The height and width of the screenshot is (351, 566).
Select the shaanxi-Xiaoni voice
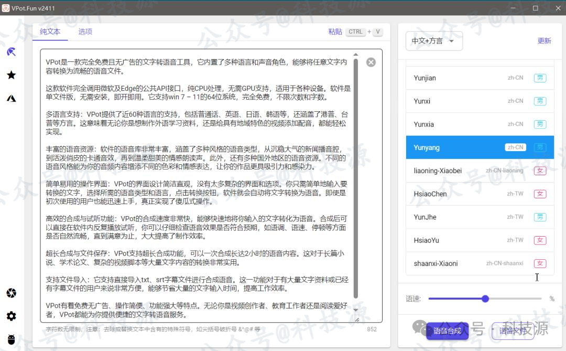point(480,263)
